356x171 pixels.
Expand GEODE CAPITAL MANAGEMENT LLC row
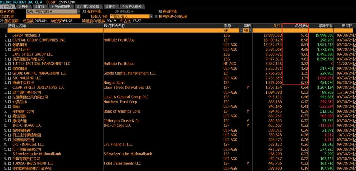(9, 73)
